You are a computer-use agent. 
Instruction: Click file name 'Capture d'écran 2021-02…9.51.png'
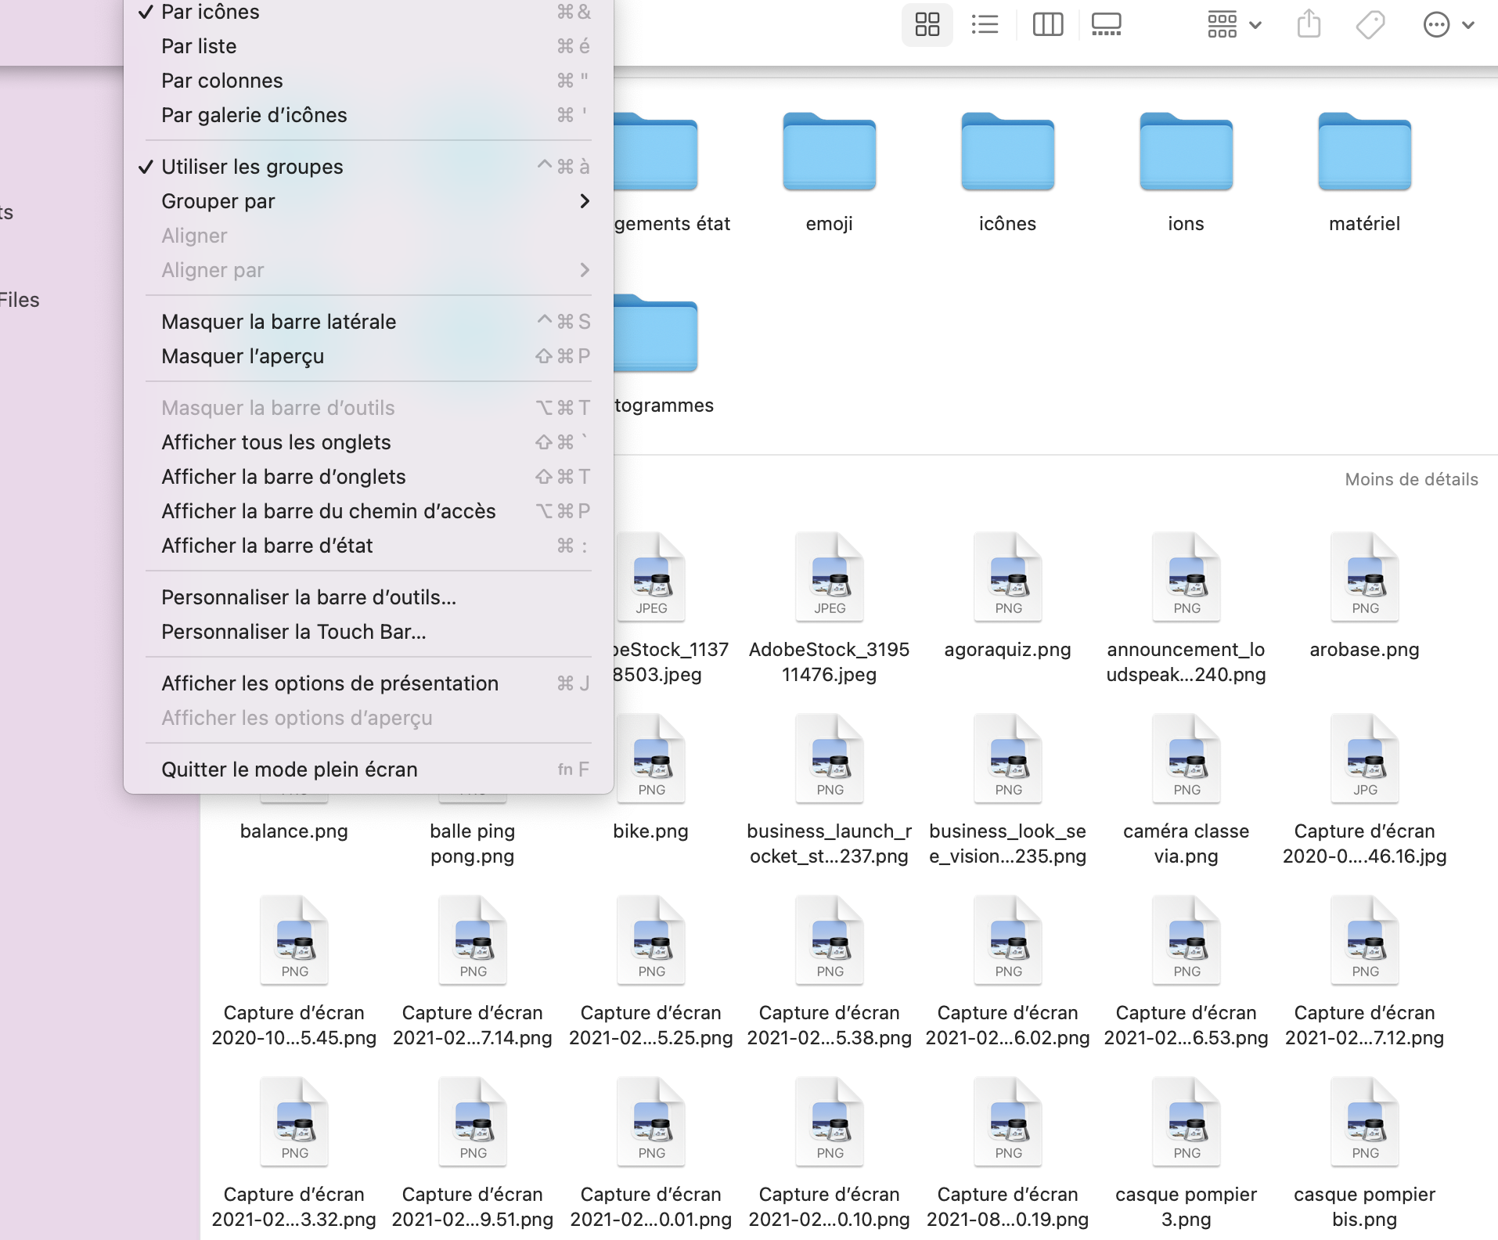[473, 1207]
